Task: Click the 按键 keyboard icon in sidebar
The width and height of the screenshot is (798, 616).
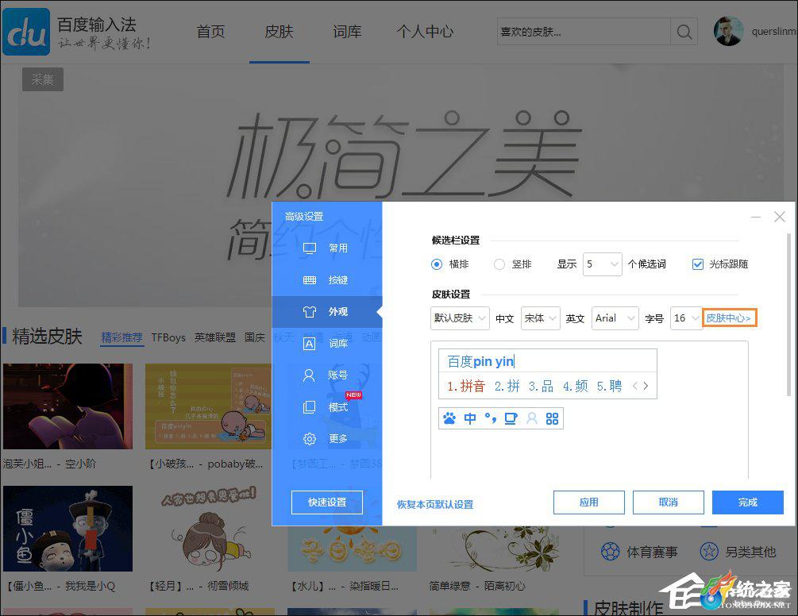Action: point(310,279)
